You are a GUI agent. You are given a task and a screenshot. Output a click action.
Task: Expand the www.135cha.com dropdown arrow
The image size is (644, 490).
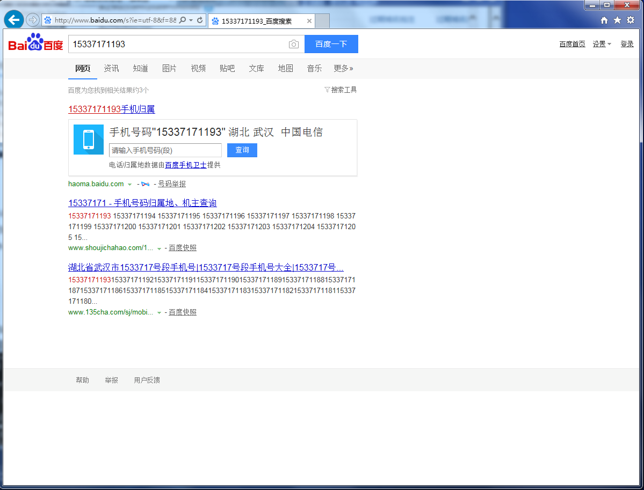coord(159,313)
